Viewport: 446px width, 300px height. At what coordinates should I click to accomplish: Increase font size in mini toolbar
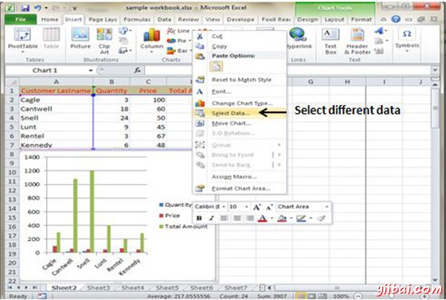pyautogui.click(x=256, y=207)
